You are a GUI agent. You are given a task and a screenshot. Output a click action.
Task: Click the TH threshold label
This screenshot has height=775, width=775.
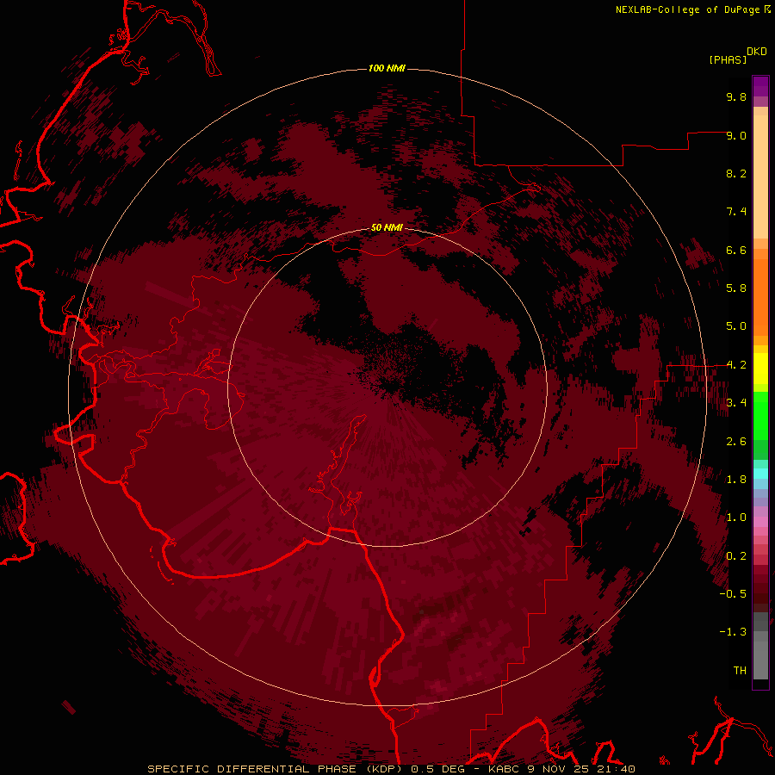click(740, 671)
